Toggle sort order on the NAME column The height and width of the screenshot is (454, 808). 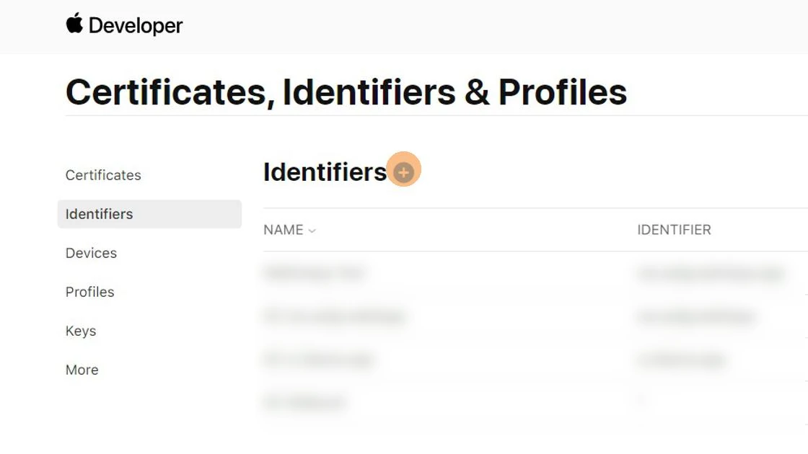coord(282,230)
